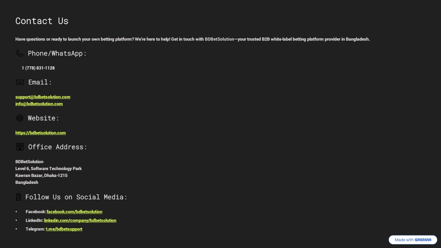Viewport: 441px width, 248px height.
Task: Click the Made with Gamma badge
Action: [x=413, y=240]
